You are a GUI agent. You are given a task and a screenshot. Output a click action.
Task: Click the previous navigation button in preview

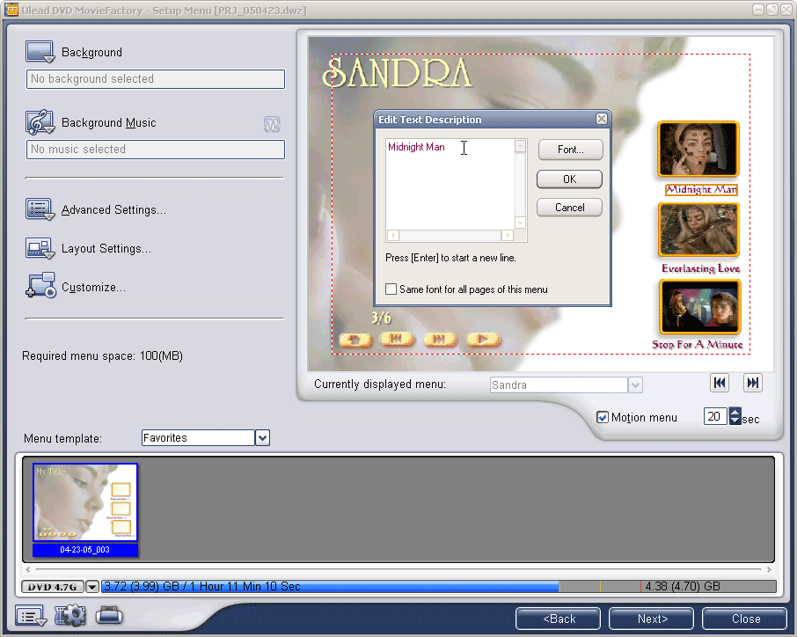pyautogui.click(x=397, y=339)
